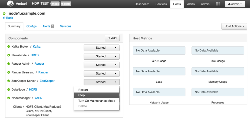Click the green status icon beside NameNode
Viewport: 250px width, 119px height.
[x=9, y=55]
